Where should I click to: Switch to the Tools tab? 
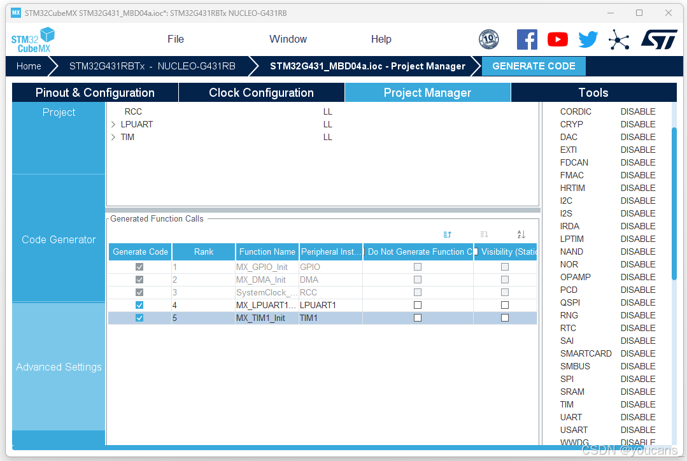593,92
